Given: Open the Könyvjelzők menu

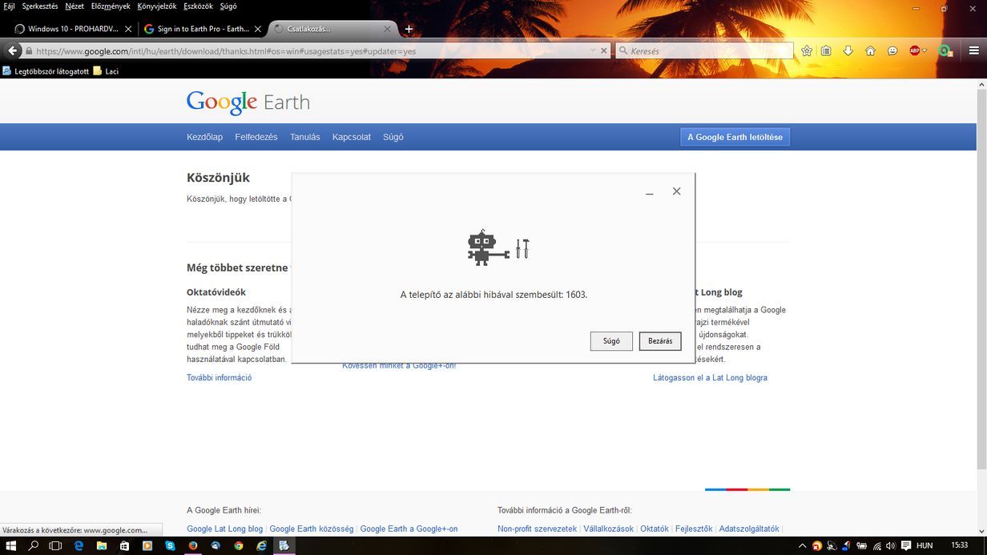Looking at the screenshot, I should click(x=157, y=6).
